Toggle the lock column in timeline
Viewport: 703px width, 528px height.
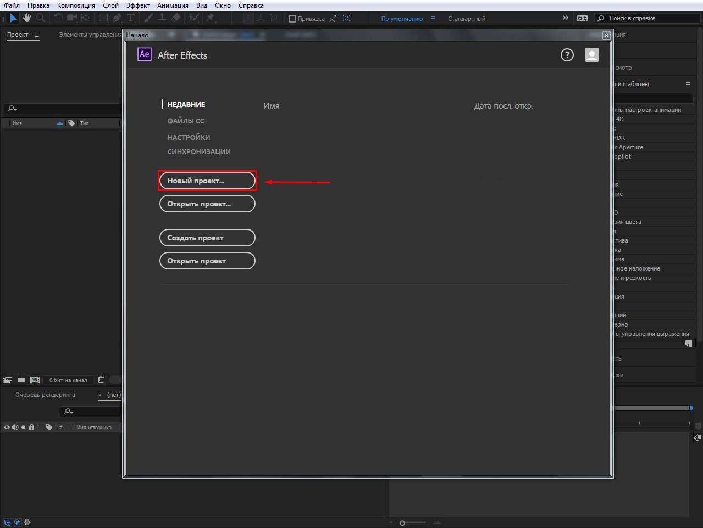tap(32, 427)
